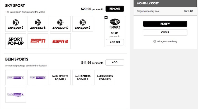Screen dimensions: 198x109
Task: Select beIN Sports Pop-Up 1 tile
Action: [60, 77]
